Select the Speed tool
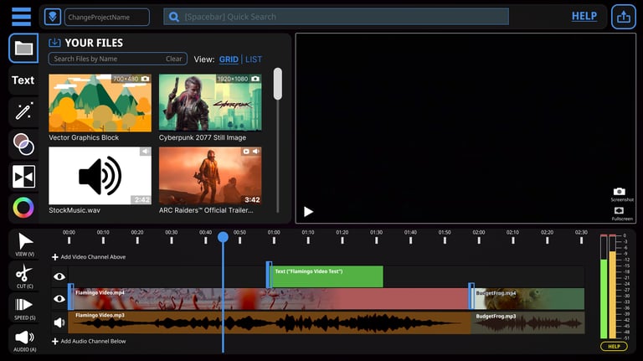Screen dimensions: 643x361 coord(23,306)
